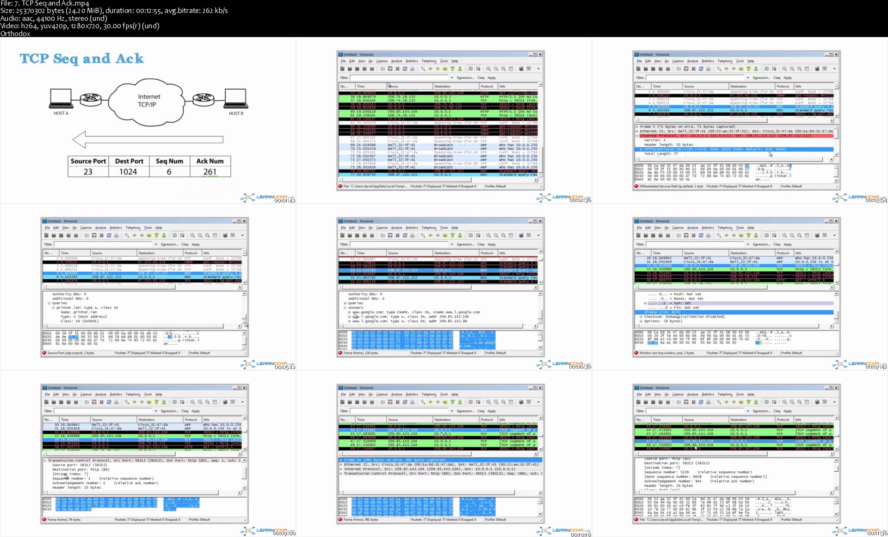Click Zoom In magnifier in the 00:02:36 Wireshark frame
The width and height of the screenshot is (888, 537).
coord(488,69)
